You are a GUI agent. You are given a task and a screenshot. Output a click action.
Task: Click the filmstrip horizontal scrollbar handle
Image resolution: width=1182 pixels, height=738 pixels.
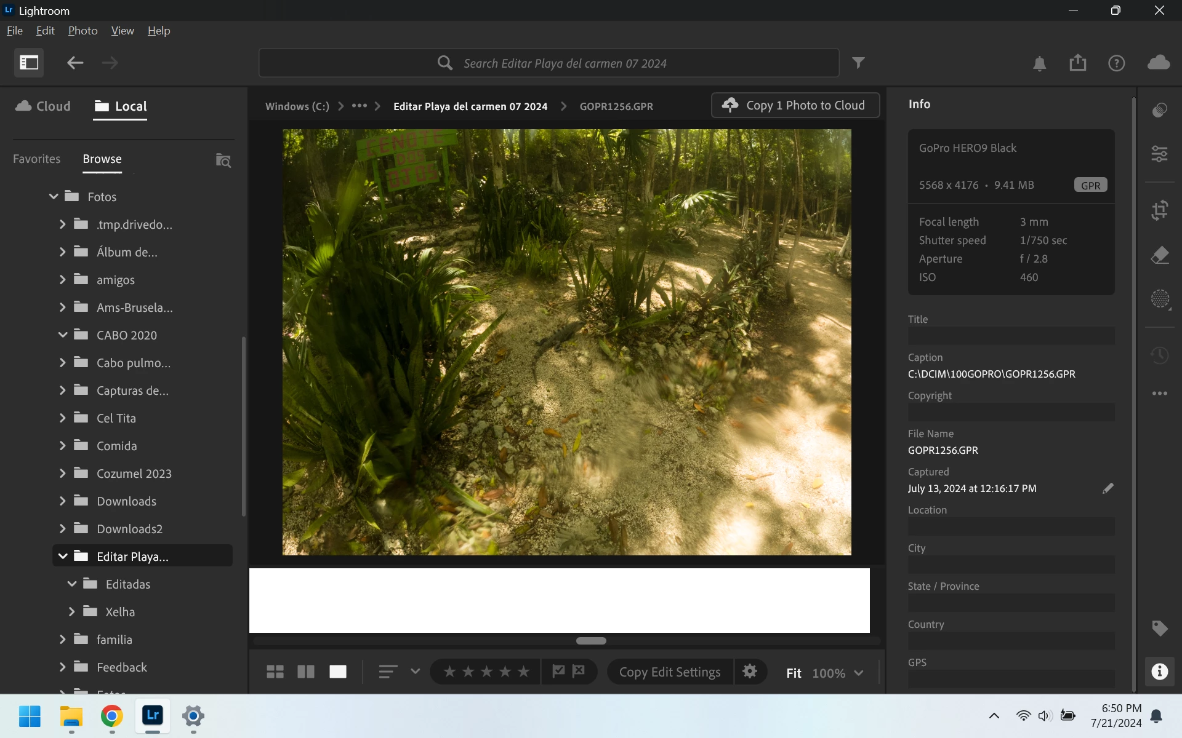pos(591,641)
